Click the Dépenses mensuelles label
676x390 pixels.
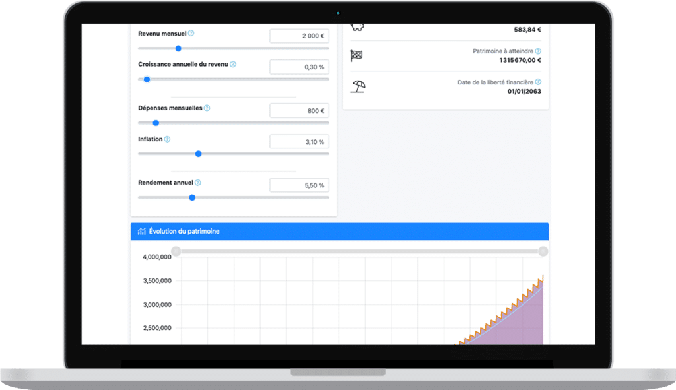(x=170, y=108)
